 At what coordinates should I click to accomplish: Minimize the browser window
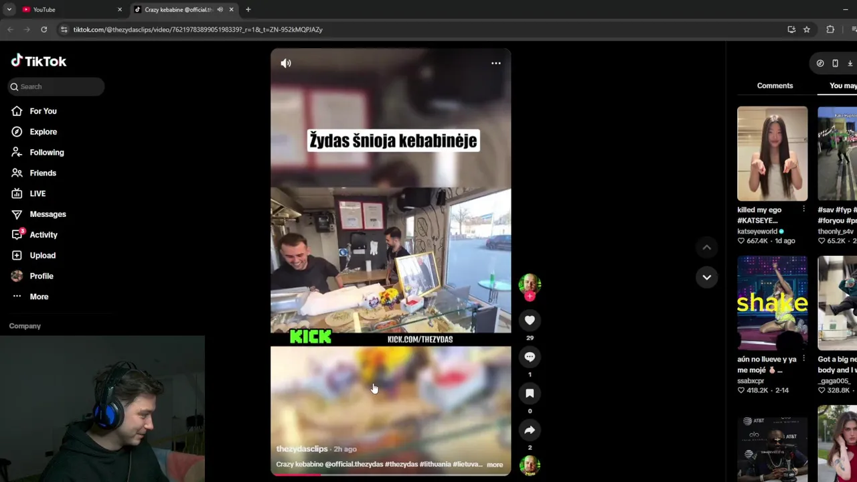[x=846, y=9]
